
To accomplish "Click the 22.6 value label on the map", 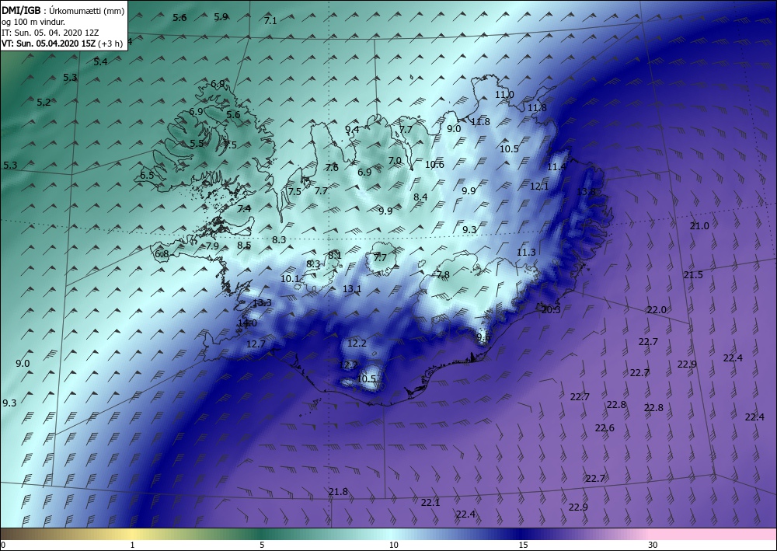I will (605, 428).
